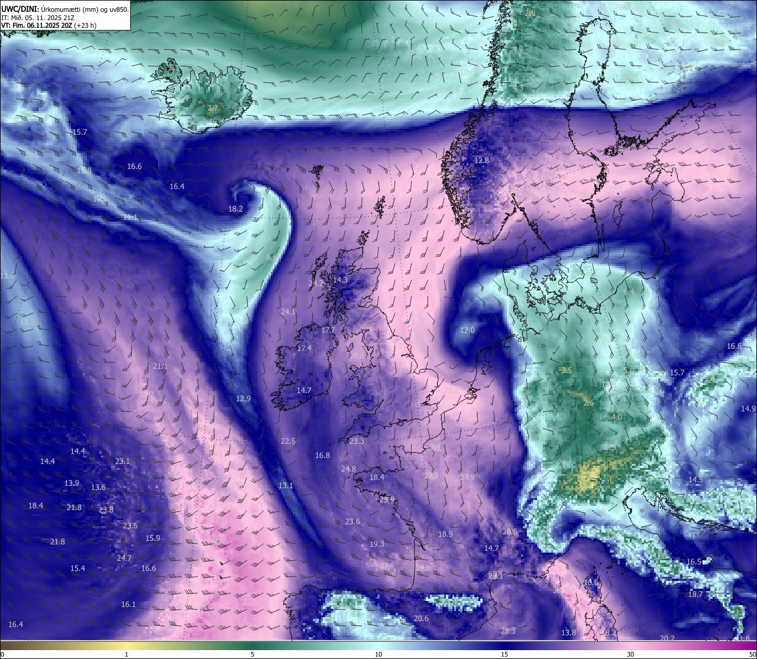Click the 16.8 value on the map
757x659 pixels.
click(x=322, y=455)
